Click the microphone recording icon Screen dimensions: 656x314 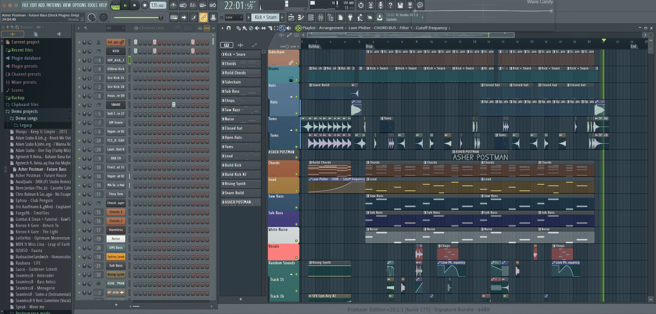click(380, 5)
